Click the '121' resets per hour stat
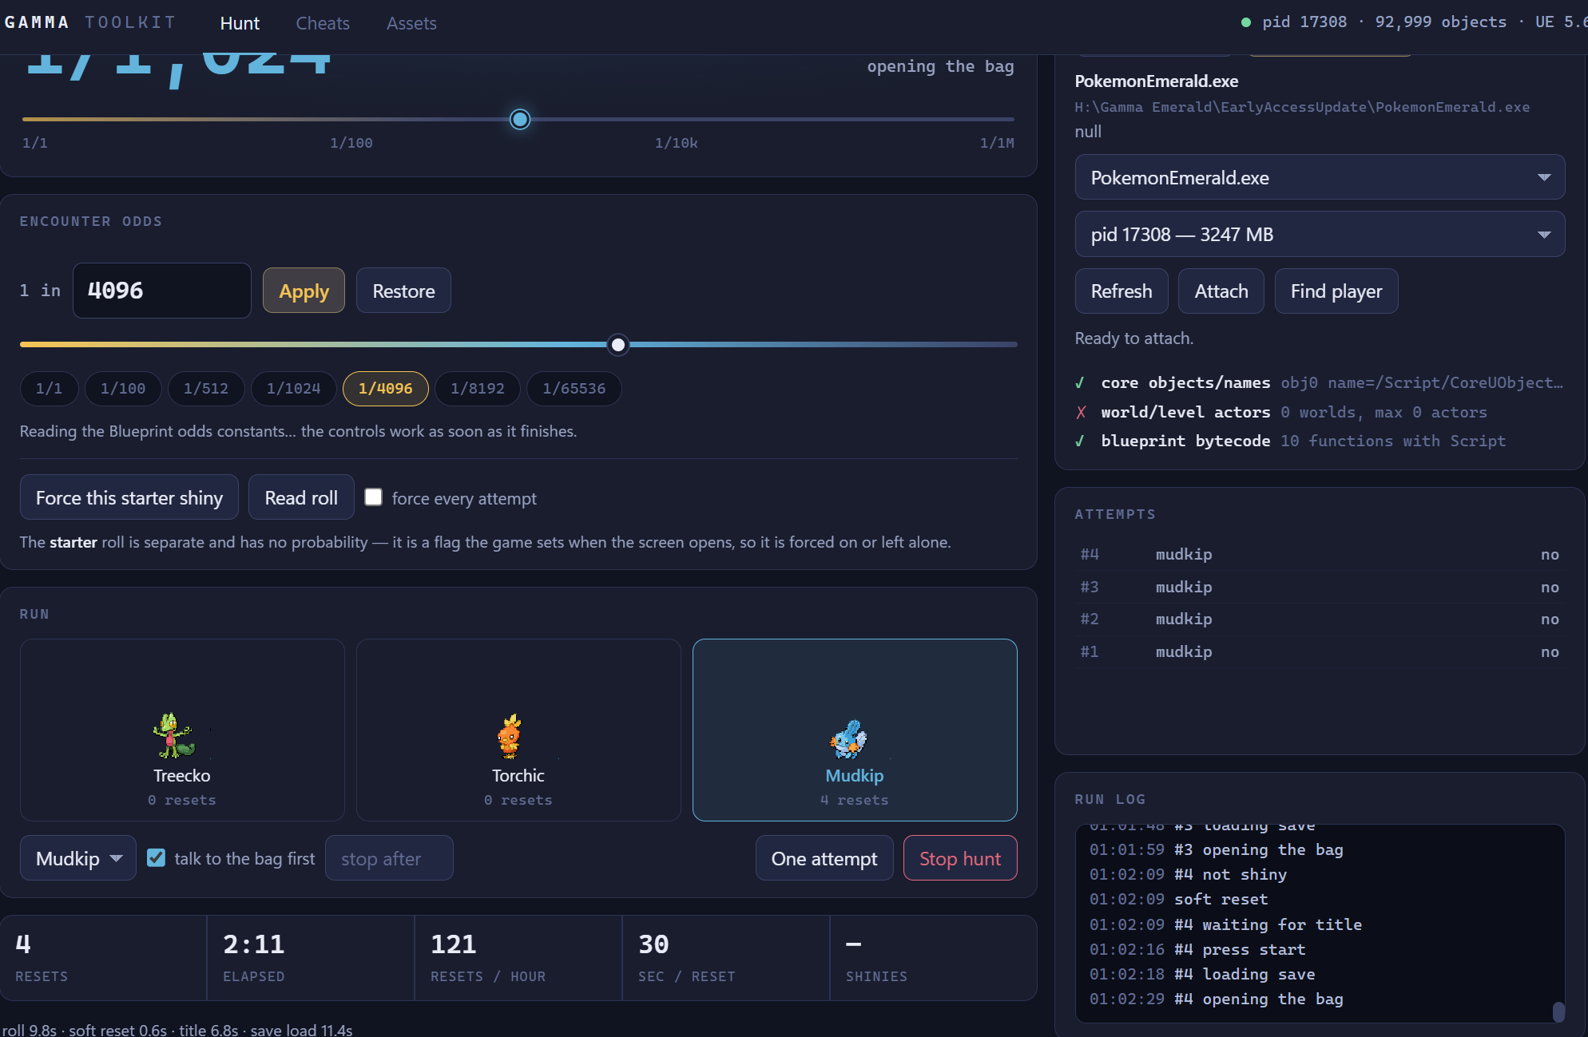This screenshot has height=1037, width=1588. point(453,944)
